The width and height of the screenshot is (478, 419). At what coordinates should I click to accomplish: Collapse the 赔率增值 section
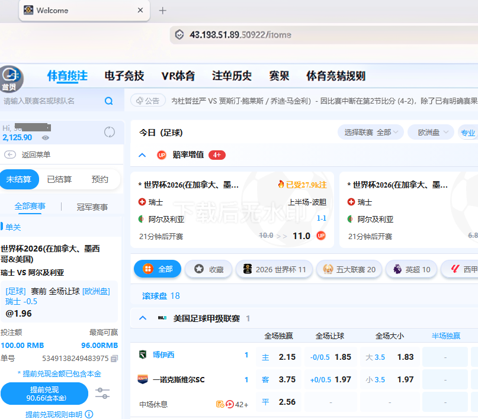pos(142,155)
